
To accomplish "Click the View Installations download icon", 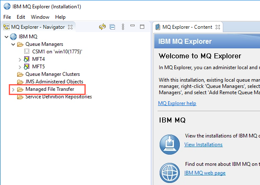I will (169, 144).
